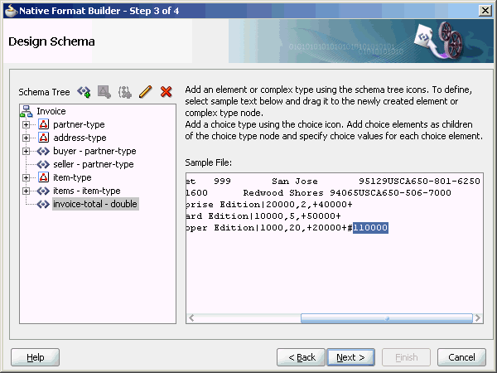Click the items element icon
Viewport: 497px width, 373px height.
[43, 191]
